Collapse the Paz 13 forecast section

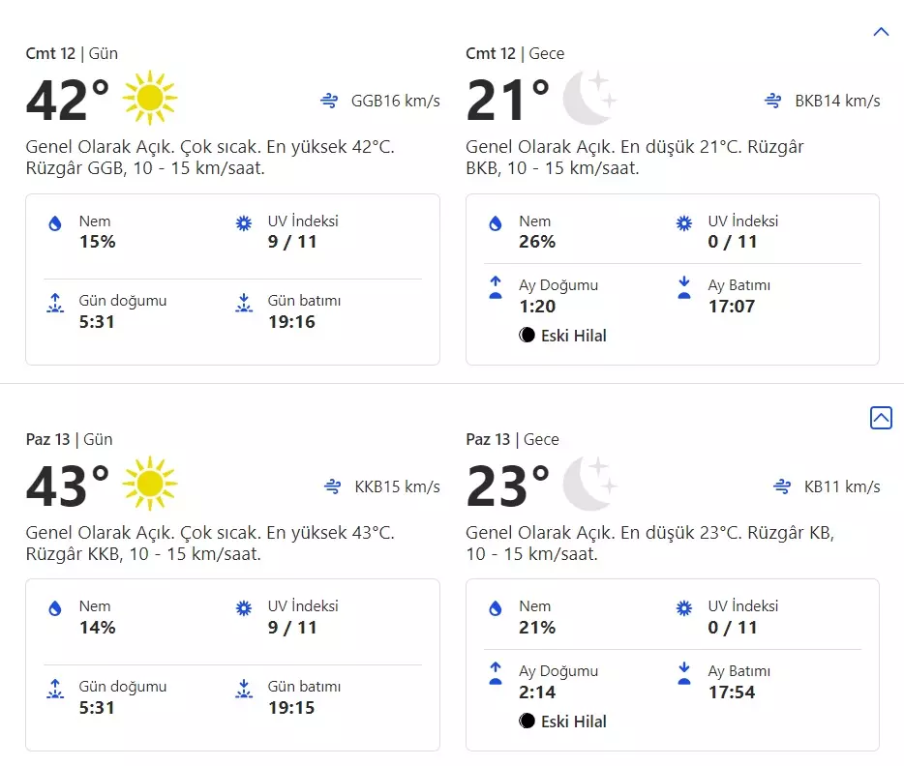point(881,418)
